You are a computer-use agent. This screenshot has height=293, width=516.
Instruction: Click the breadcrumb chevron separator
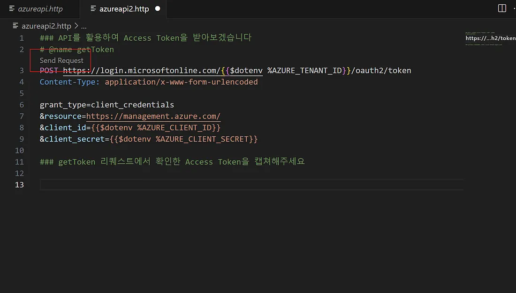(x=76, y=26)
